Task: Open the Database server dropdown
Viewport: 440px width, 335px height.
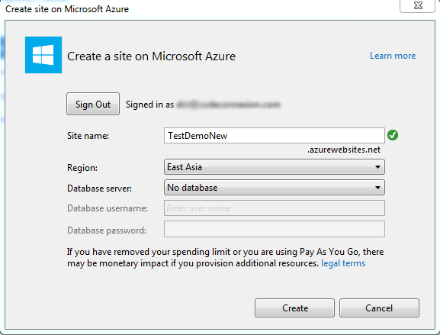Action: pos(275,188)
